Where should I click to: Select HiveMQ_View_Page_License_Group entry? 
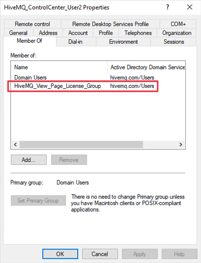(98, 86)
